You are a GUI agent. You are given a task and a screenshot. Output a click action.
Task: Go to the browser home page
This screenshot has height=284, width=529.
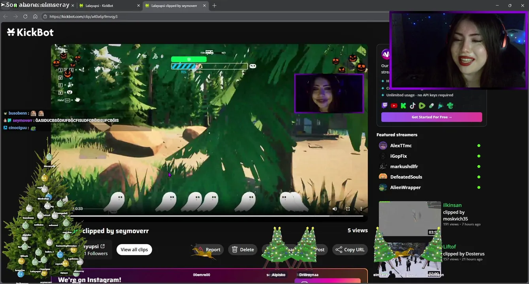point(35,17)
